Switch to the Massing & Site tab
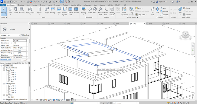Screen dimensions: 197x104 pyautogui.click(x=76, y=5)
